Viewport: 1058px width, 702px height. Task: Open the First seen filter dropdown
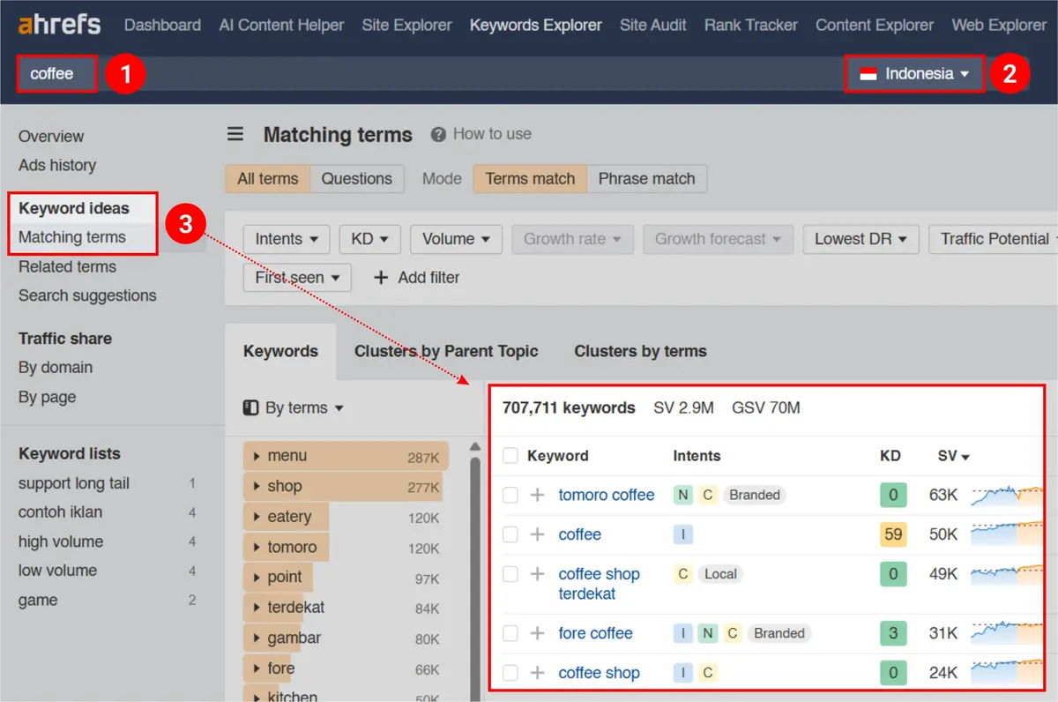pyautogui.click(x=297, y=277)
